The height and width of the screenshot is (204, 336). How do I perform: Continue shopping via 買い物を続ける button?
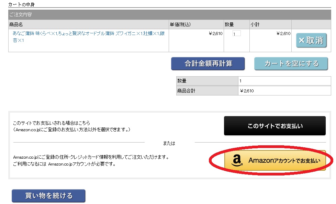click(x=49, y=196)
